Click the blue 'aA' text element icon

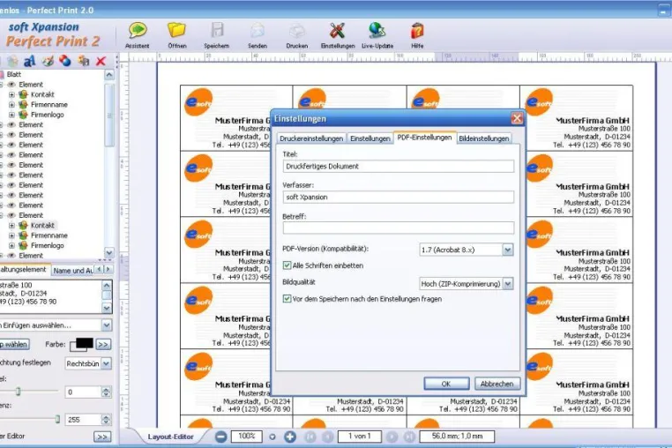(x=30, y=62)
